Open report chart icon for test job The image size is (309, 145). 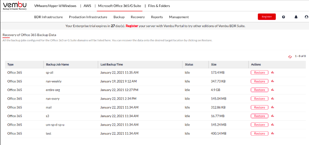point(273,133)
